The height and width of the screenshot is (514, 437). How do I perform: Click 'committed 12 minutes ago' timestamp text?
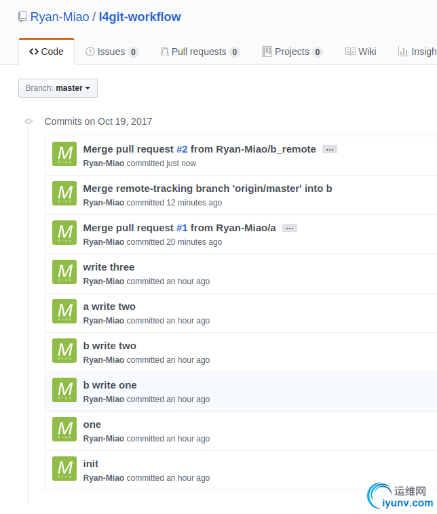tap(174, 203)
